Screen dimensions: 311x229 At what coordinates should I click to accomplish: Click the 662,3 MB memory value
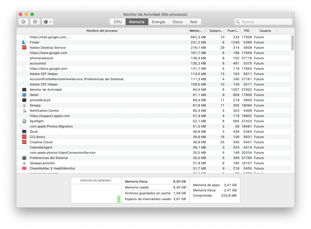pos(198,37)
